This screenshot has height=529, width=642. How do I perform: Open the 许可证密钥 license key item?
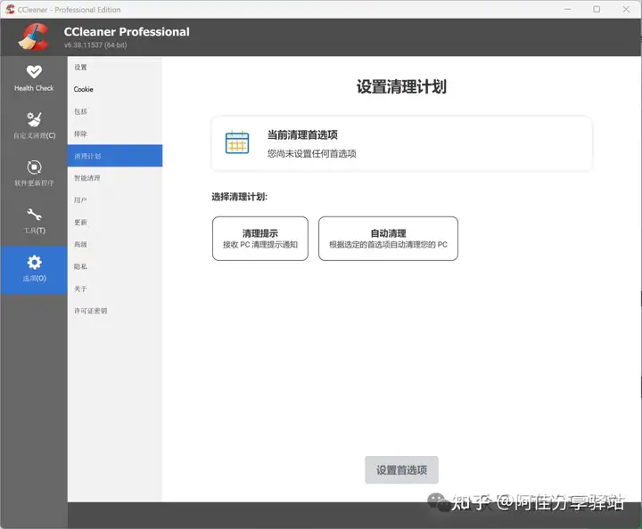[x=115, y=311]
